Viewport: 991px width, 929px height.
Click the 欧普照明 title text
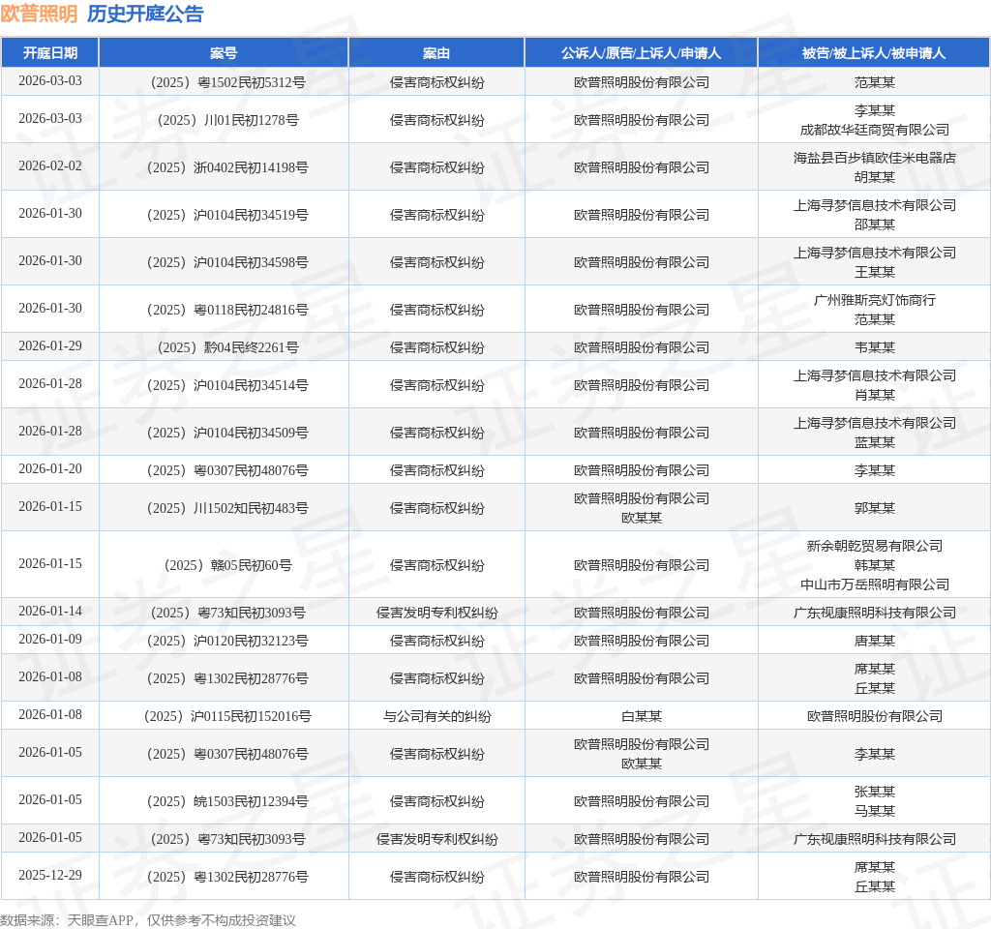pyautogui.click(x=39, y=14)
